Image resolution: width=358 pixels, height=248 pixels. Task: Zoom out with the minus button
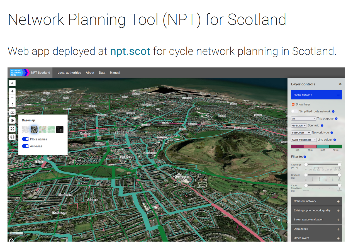click(12, 98)
